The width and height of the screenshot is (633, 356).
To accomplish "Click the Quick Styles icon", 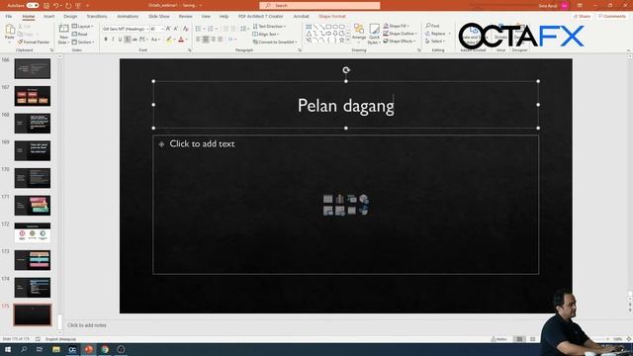I will tap(374, 34).
